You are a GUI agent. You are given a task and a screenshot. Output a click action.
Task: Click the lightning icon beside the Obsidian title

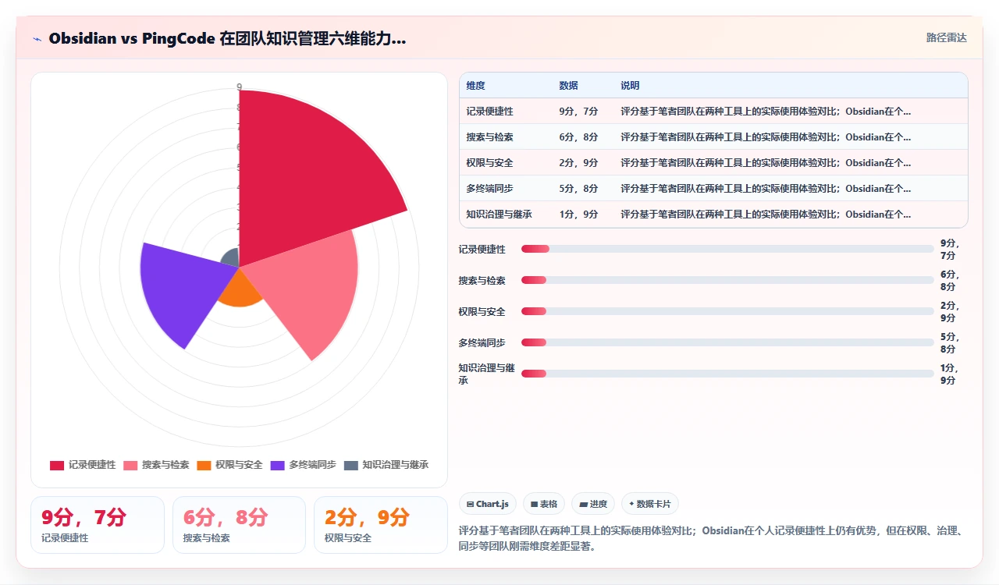[37, 39]
